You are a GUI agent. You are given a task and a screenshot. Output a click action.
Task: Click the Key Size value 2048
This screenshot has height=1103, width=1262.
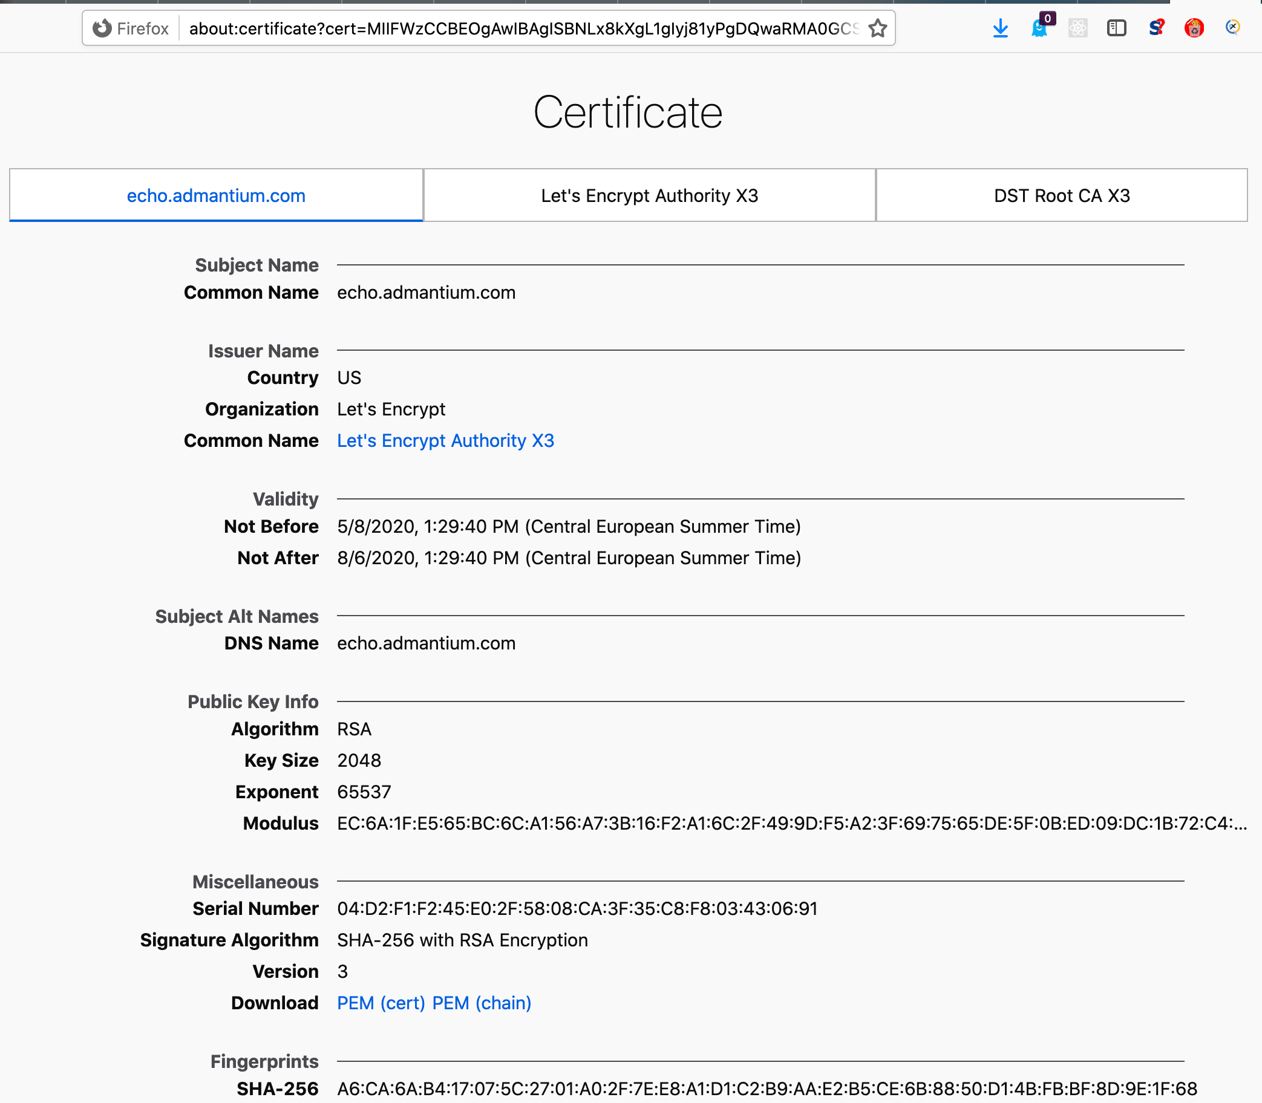click(x=359, y=761)
